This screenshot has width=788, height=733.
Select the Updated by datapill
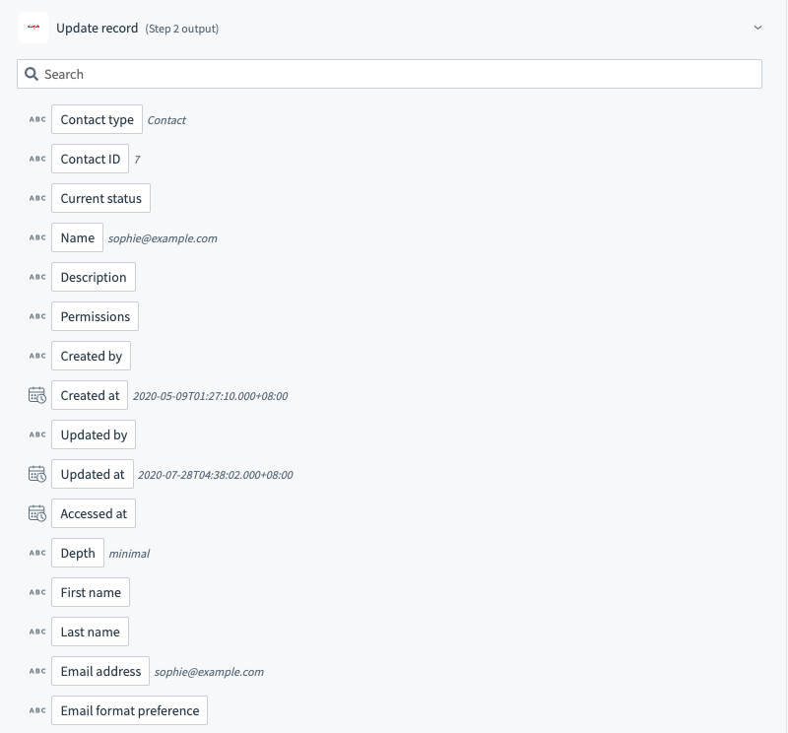coord(94,434)
